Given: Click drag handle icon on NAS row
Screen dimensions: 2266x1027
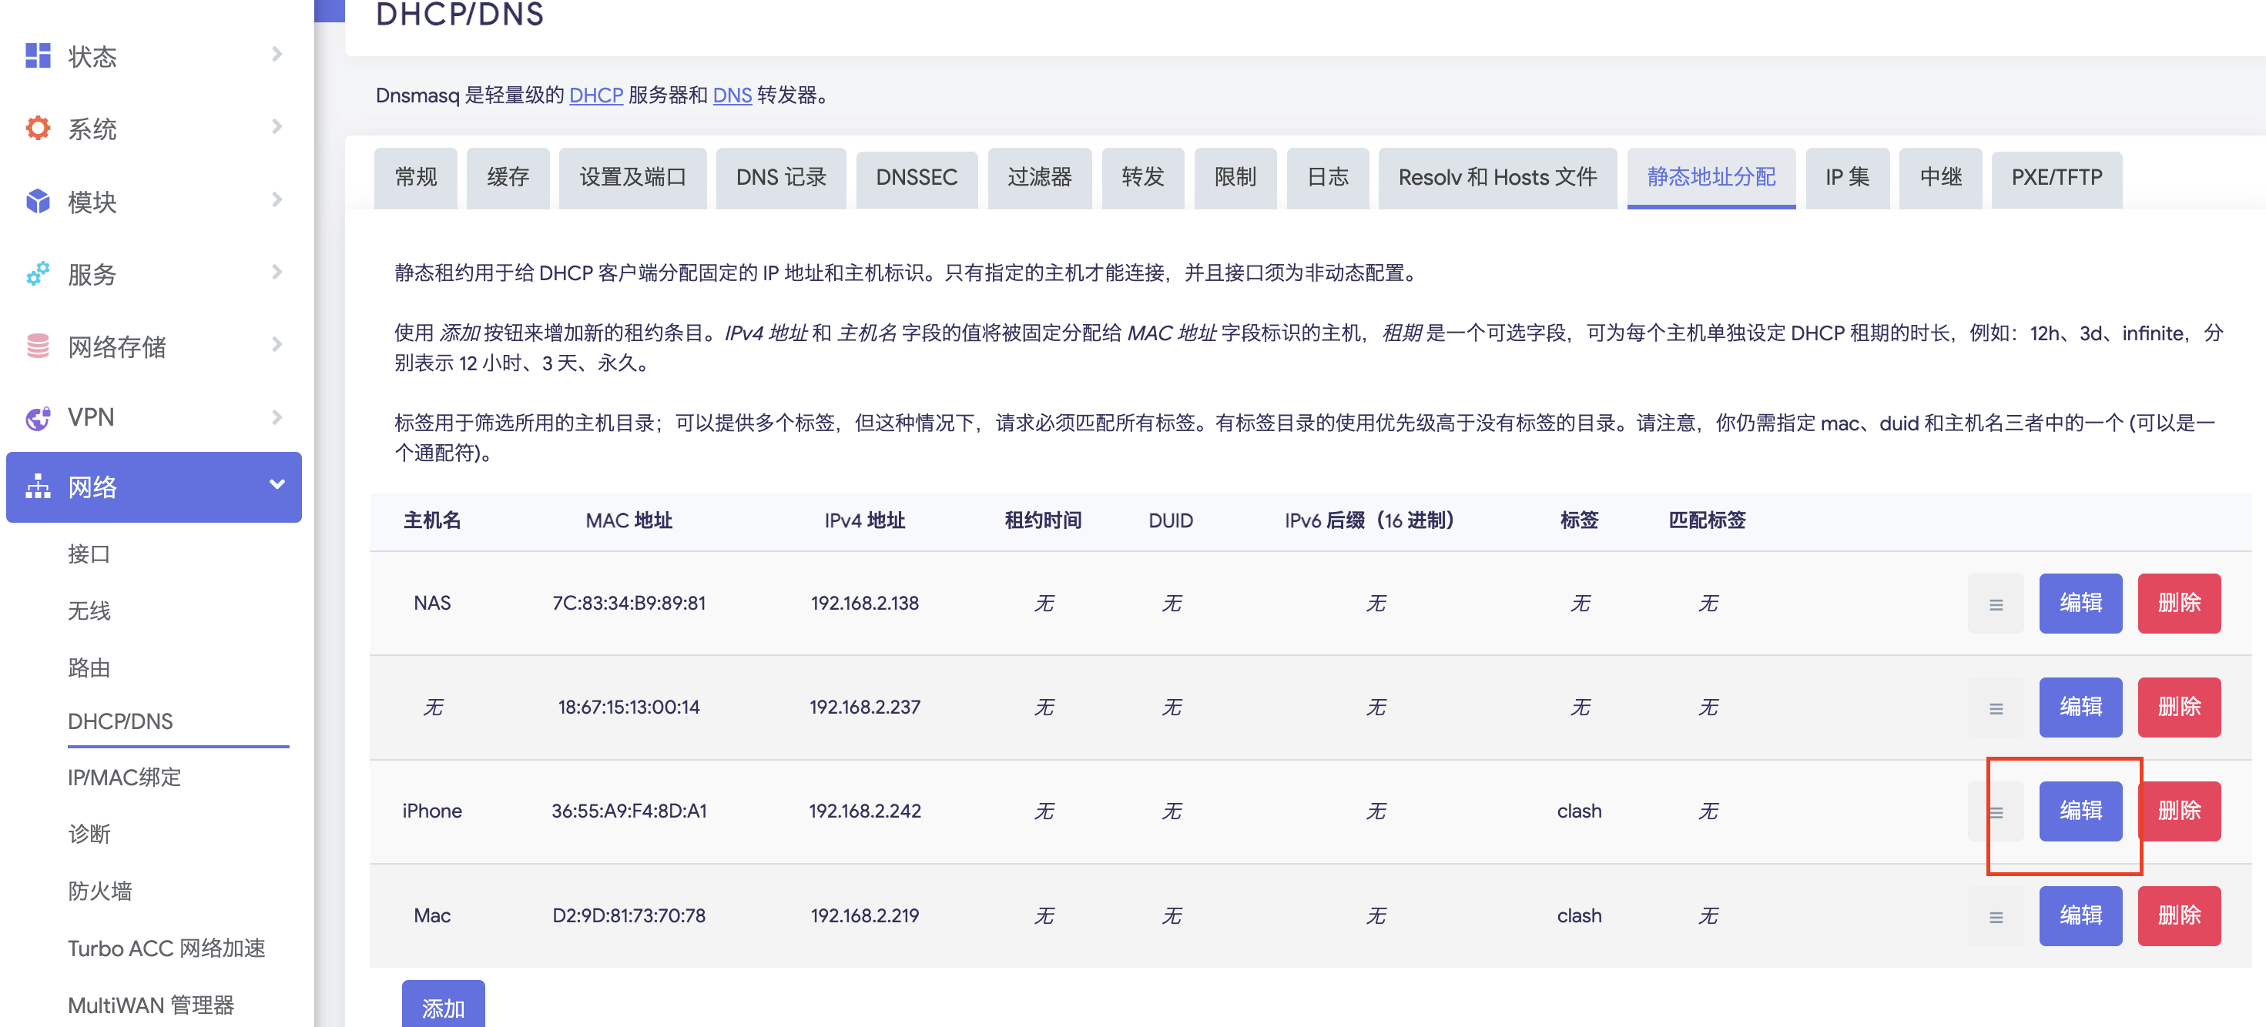Looking at the screenshot, I should 1995,604.
